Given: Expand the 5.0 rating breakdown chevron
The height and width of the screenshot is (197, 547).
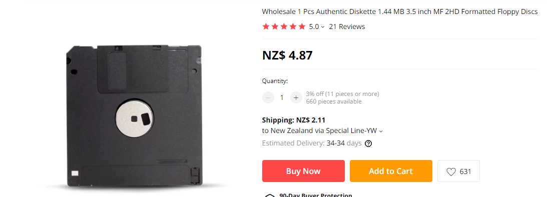Looking at the screenshot, I should coord(323,27).
